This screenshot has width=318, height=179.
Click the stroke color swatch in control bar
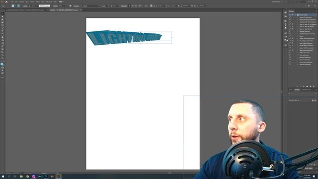point(18,6)
